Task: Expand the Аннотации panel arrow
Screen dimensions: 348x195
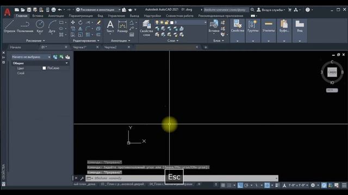Action: pyautogui.click(x=129, y=41)
